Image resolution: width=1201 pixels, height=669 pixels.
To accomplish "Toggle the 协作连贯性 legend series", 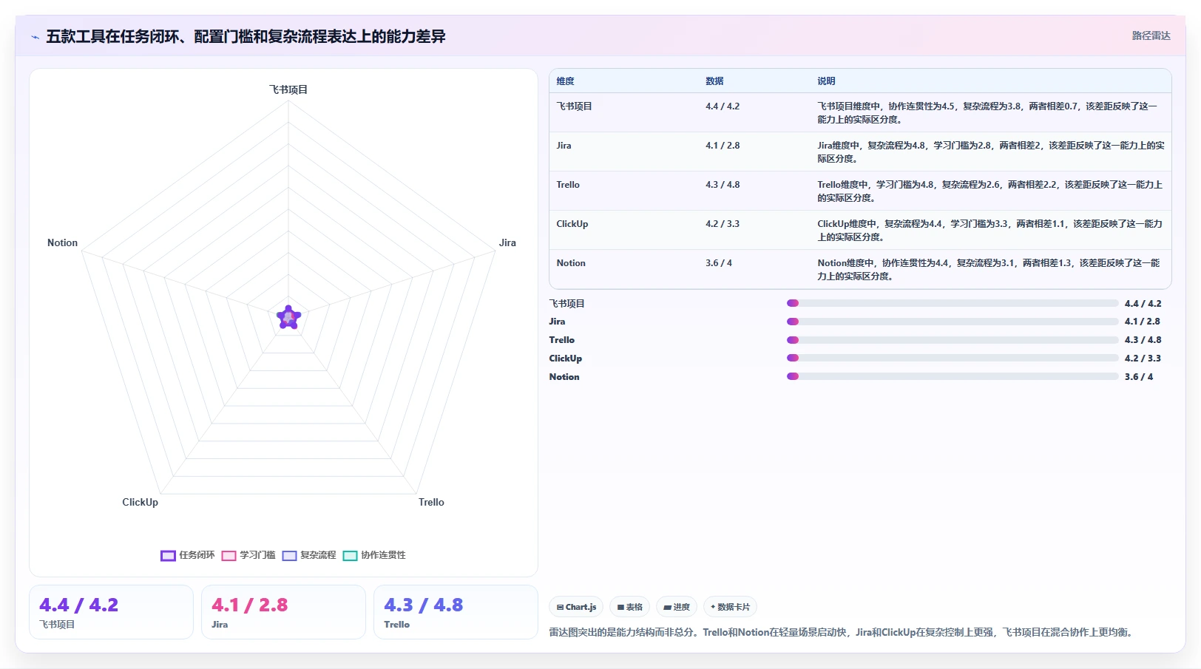I will point(374,555).
